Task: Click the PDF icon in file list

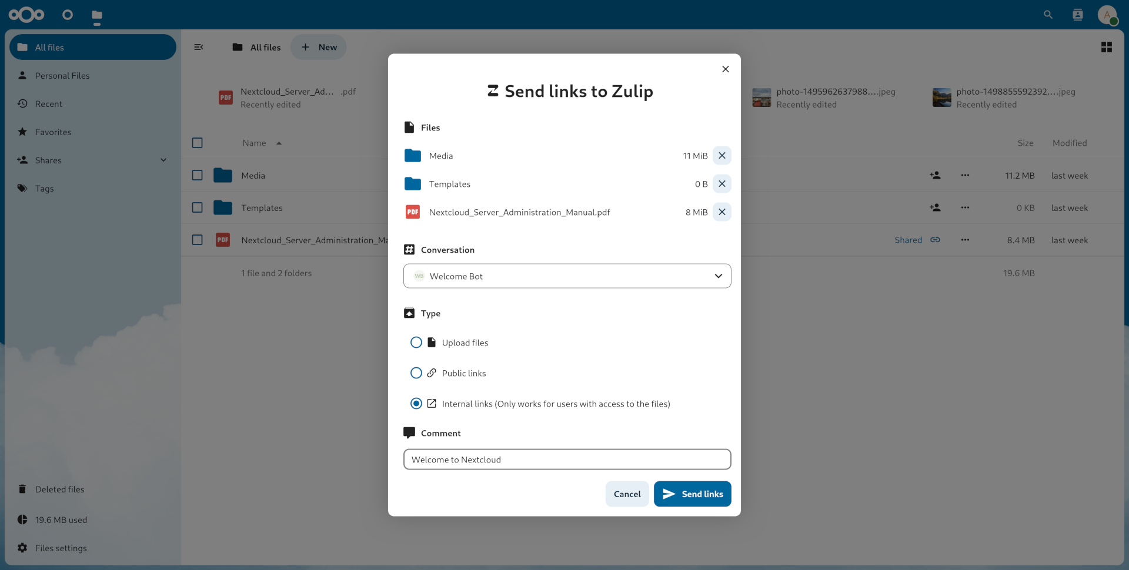Action: pos(223,240)
